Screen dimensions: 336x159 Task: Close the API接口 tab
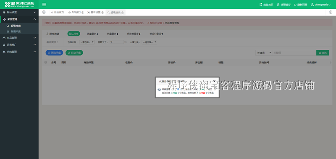point(83,13)
